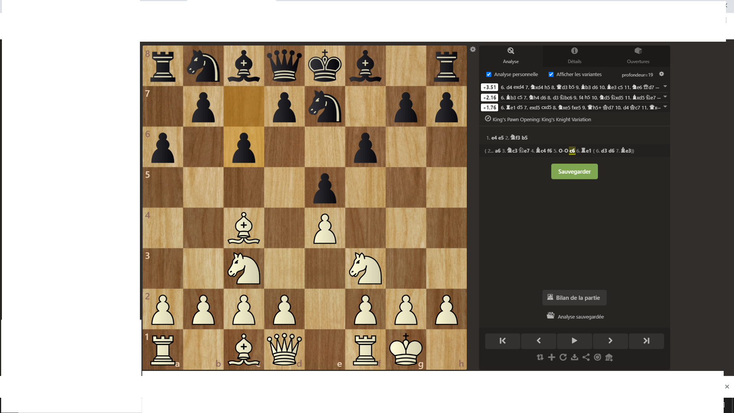The height and width of the screenshot is (413, 734).
Task: Click the library add icon
Action: point(609,357)
